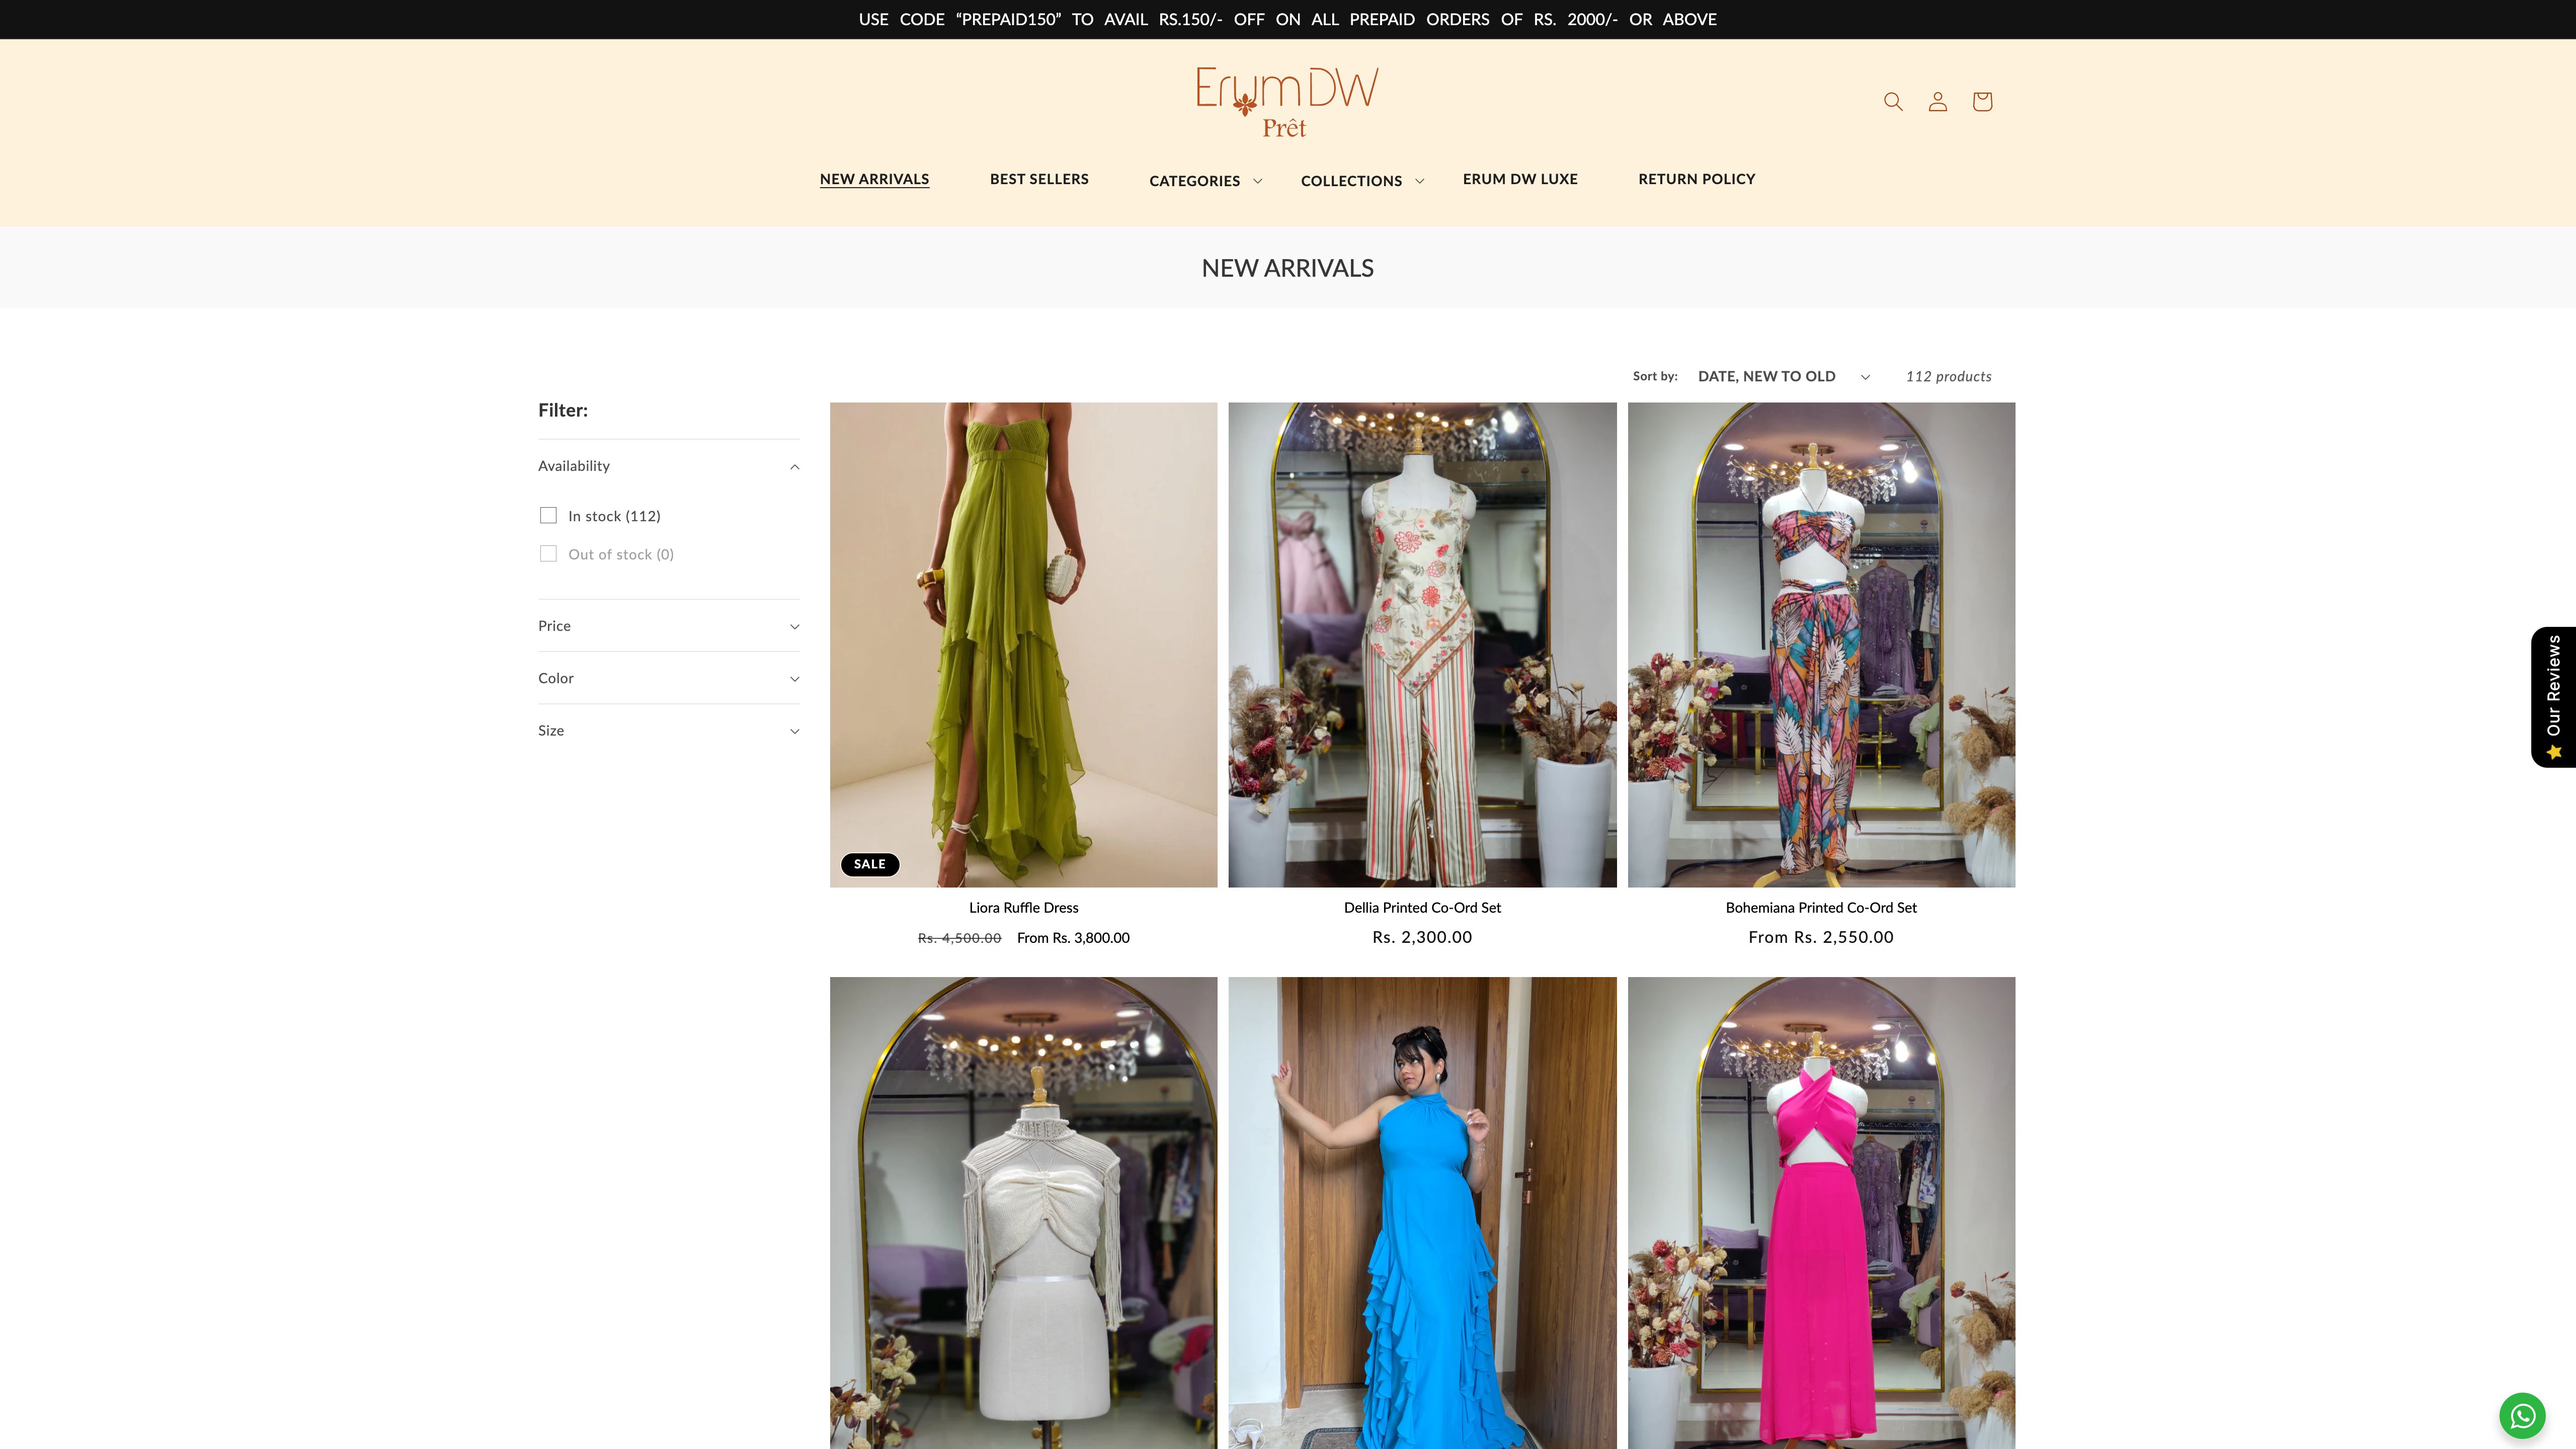Select the BEST SELLERS menu item

tap(1039, 179)
